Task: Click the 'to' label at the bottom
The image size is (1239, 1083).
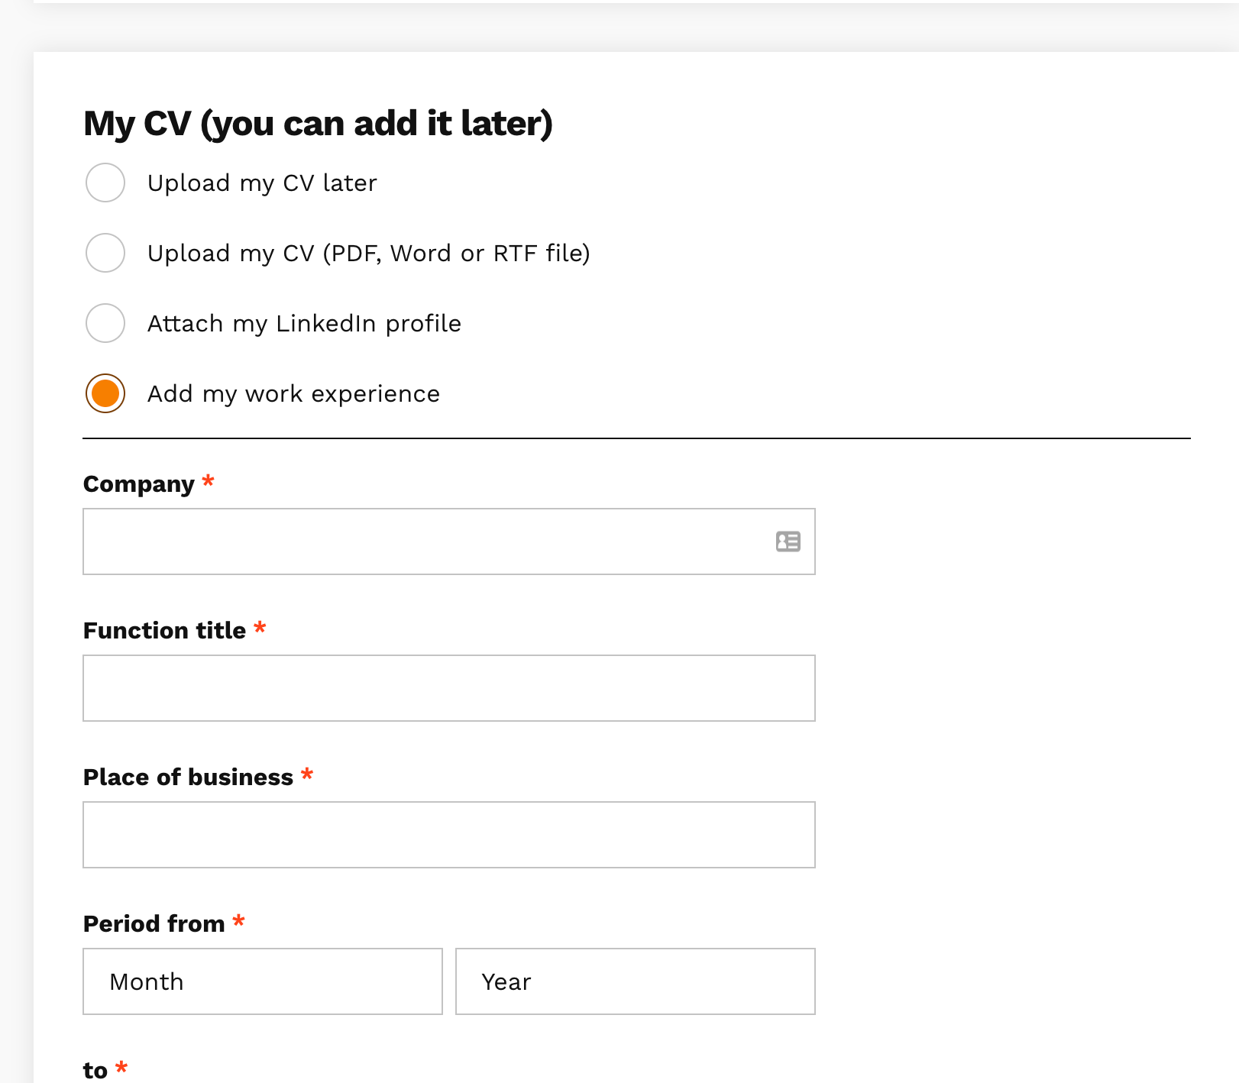Action: (x=95, y=1071)
